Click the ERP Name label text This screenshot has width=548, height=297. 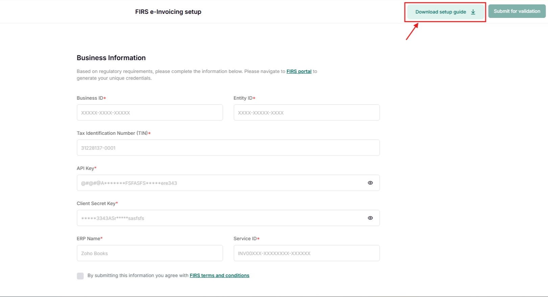pos(89,239)
